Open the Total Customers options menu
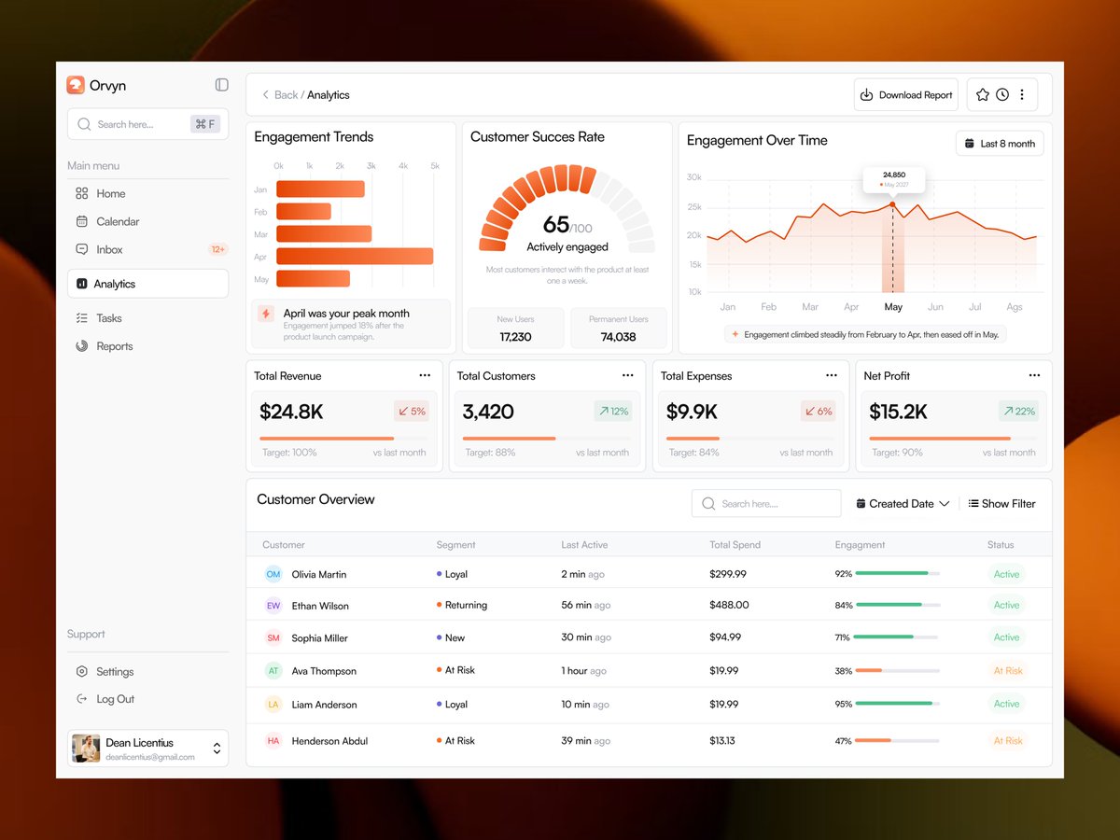 coord(628,375)
